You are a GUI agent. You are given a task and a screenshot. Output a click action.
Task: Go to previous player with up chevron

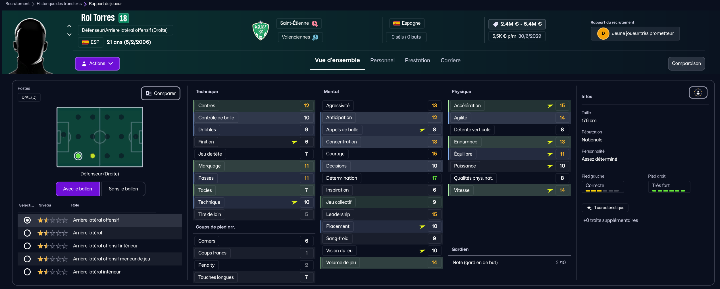click(x=69, y=26)
